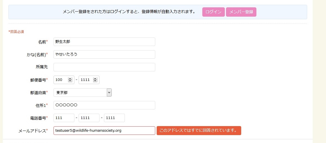
Task: Select the かな(名前) input field
Action: [x=104, y=54]
